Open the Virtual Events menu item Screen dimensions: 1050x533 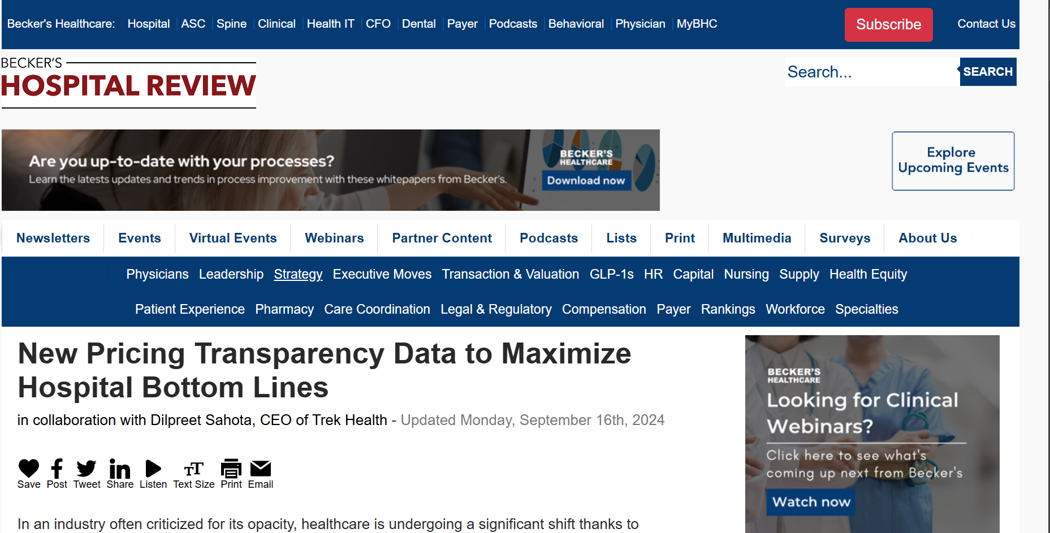[233, 238]
